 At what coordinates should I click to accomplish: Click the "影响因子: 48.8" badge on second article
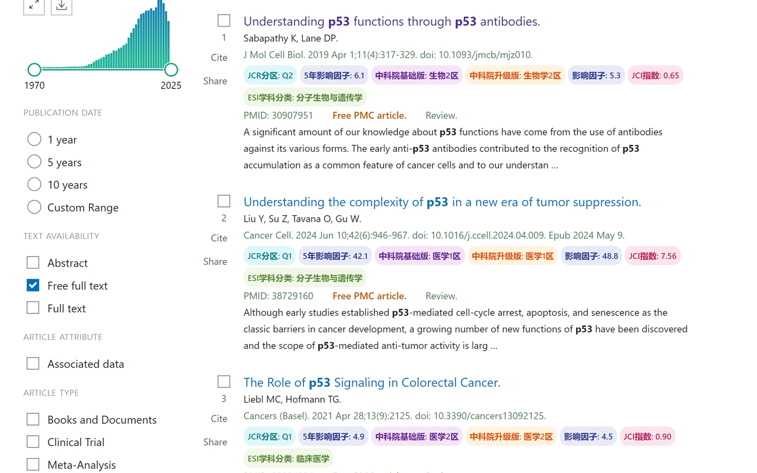coord(591,255)
